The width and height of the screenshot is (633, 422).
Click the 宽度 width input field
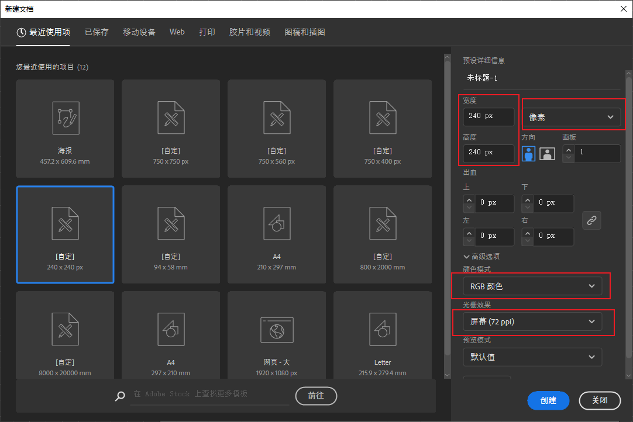tap(488, 116)
